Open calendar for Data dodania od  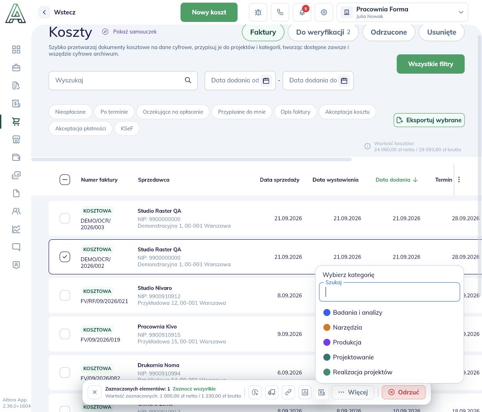[x=266, y=81]
